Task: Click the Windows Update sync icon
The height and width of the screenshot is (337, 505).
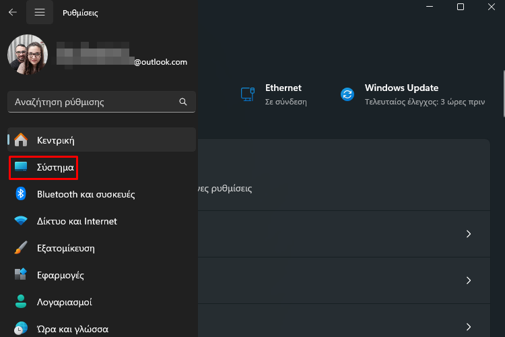Action: coord(347,94)
